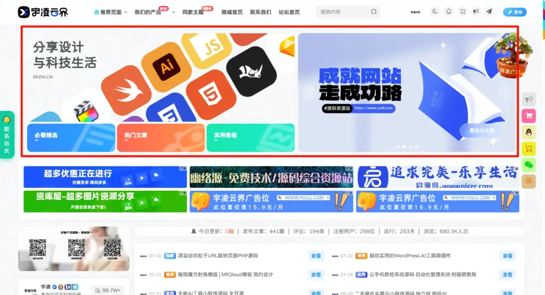Select the active carousel indicator dot
This screenshot has height=295, width=545.
[404, 147]
